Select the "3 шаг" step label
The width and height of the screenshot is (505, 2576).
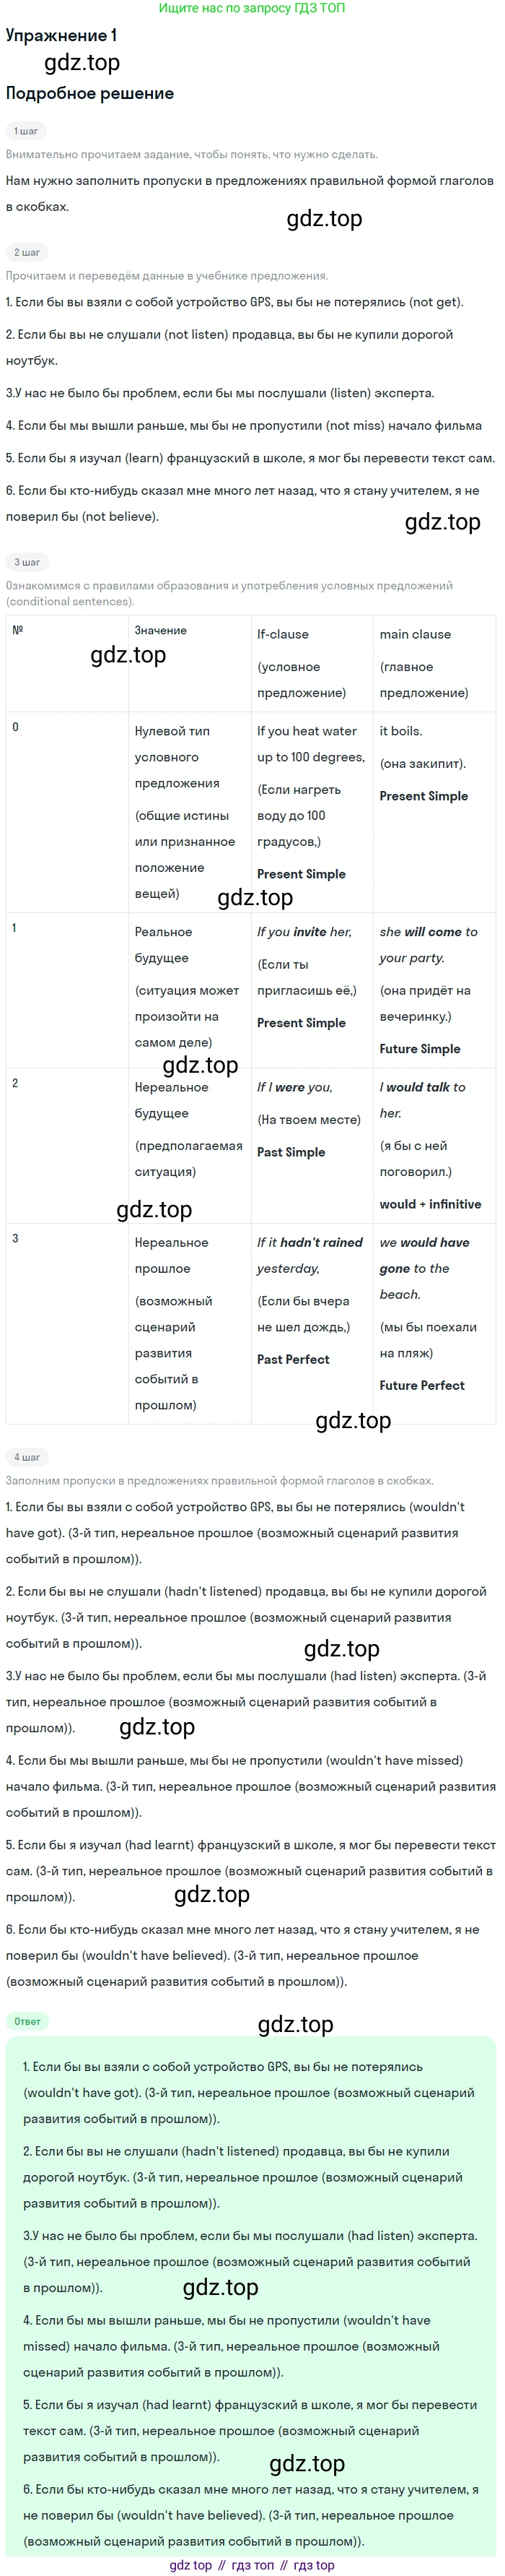(x=27, y=562)
